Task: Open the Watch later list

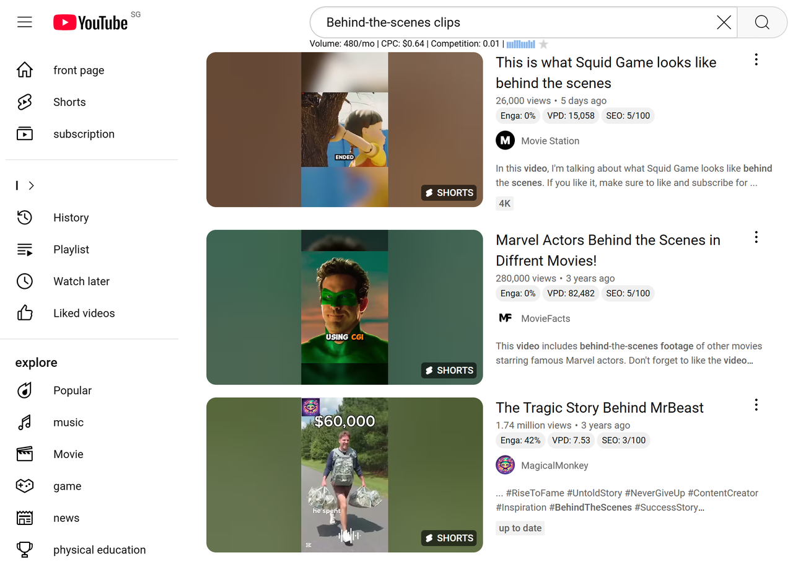Action: tap(81, 281)
